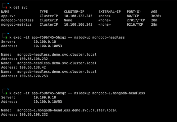Click the red prompt arrow before 'k get svc'
Image resolution: width=177 pixels, height=122 pixels.
(x=6, y=7)
